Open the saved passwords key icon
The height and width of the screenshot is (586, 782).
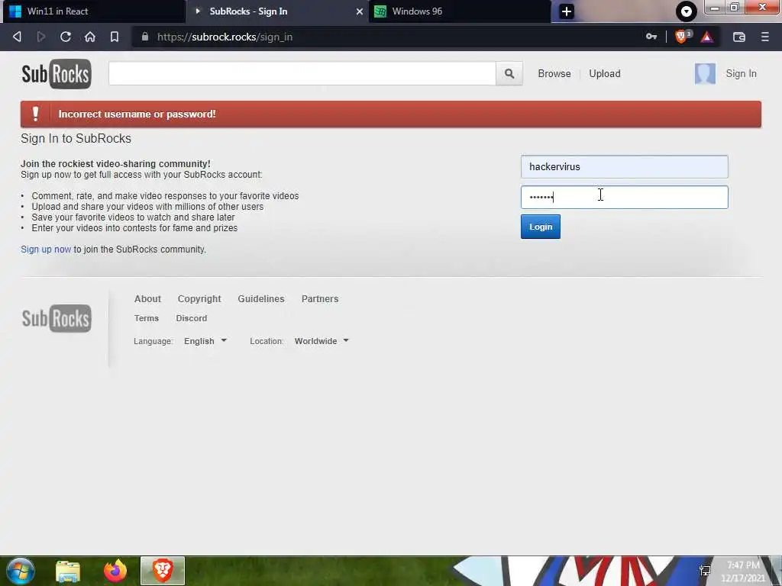651,37
